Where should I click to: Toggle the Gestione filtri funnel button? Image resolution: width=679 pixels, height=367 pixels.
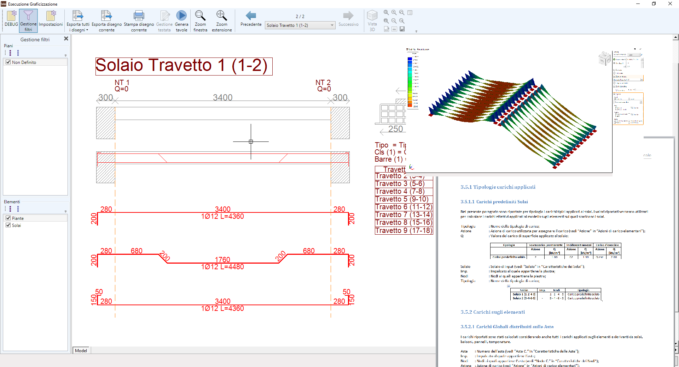tap(28, 20)
